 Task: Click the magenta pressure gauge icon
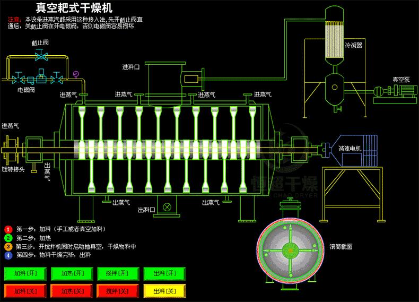(x=76, y=74)
